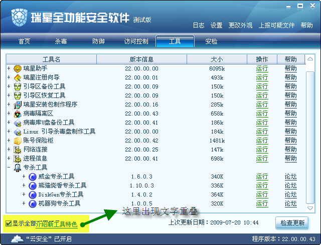Open 论坛 link for 威金专杀工具

291,176
